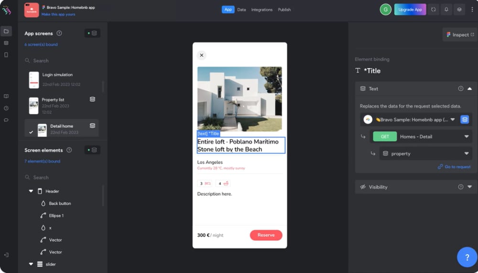
Task: Click the help icon in Text section
Action: (x=461, y=89)
